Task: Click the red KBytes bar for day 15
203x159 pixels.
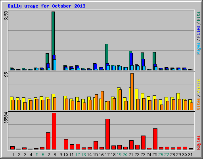Action: (96, 145)
